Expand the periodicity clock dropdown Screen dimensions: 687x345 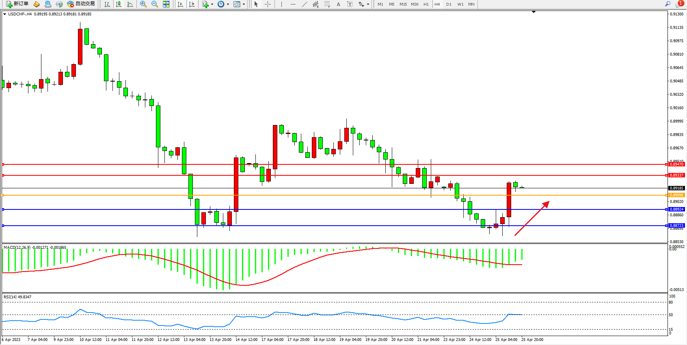click(228, 4)
